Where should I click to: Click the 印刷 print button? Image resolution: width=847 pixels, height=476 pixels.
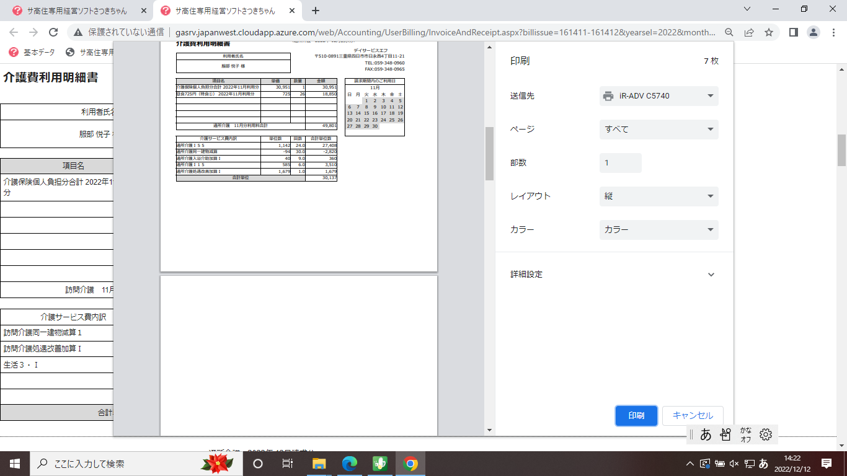[636, 416]
